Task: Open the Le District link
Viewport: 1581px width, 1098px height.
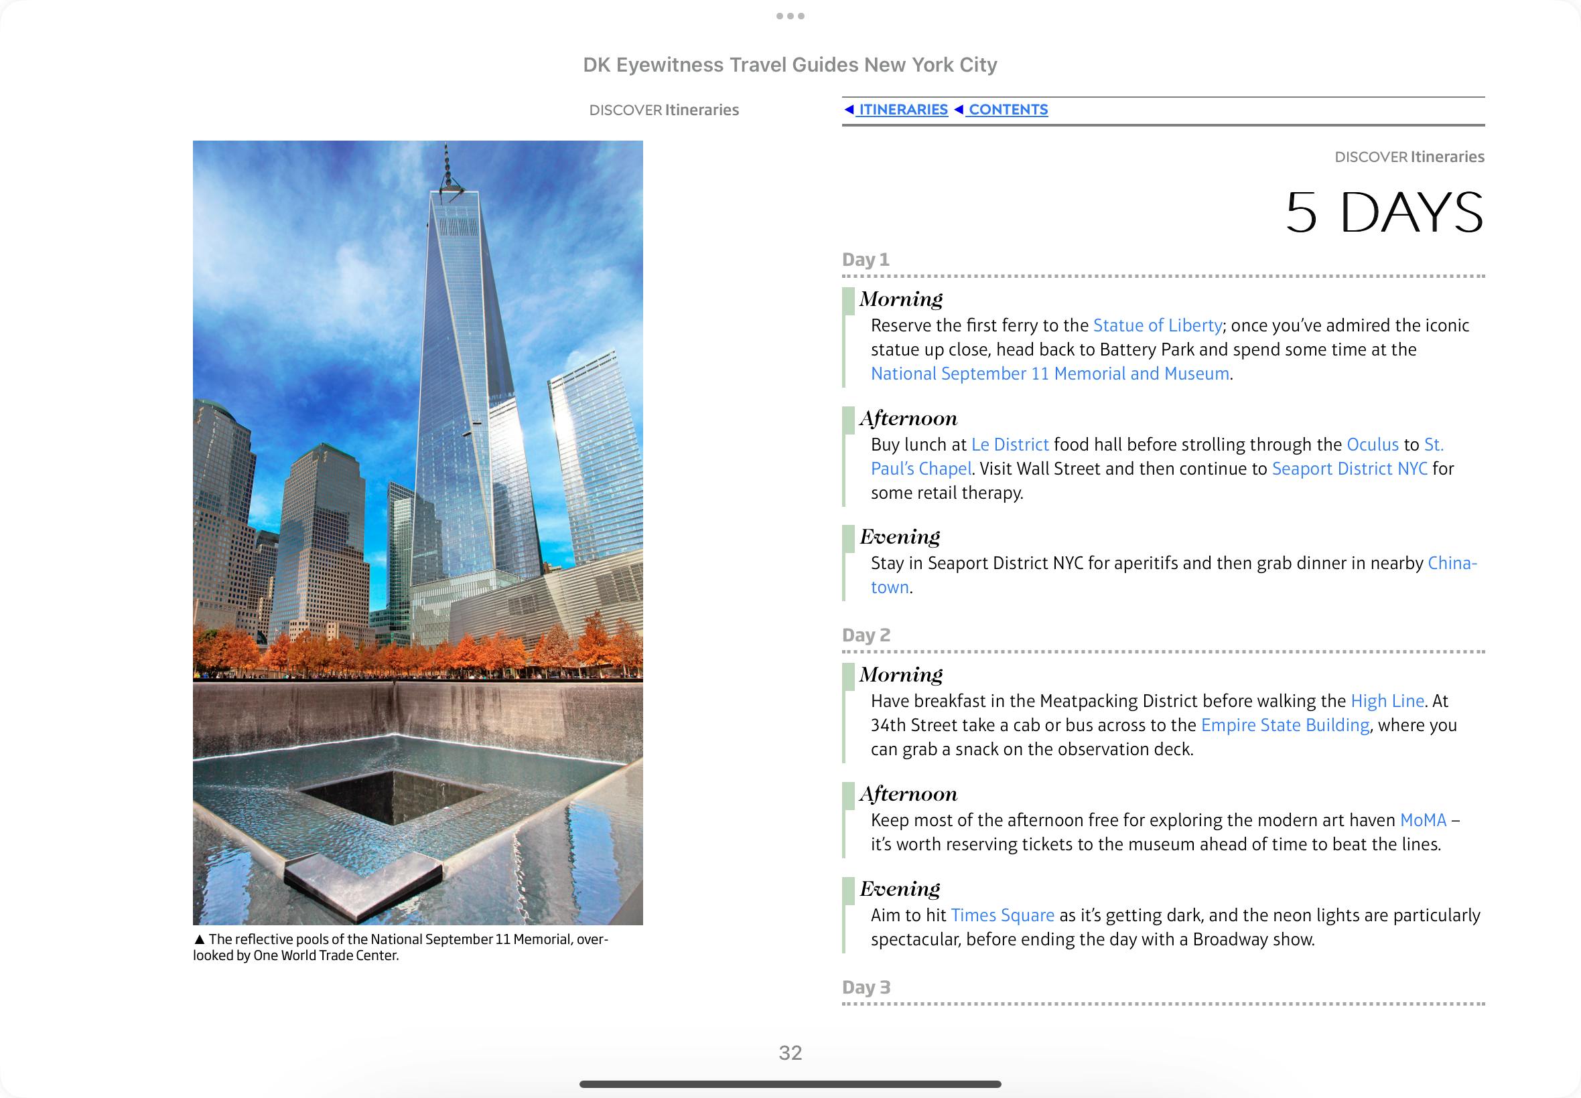Action: 1010,445
